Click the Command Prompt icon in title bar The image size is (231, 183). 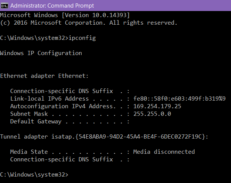tap(5, 6)
